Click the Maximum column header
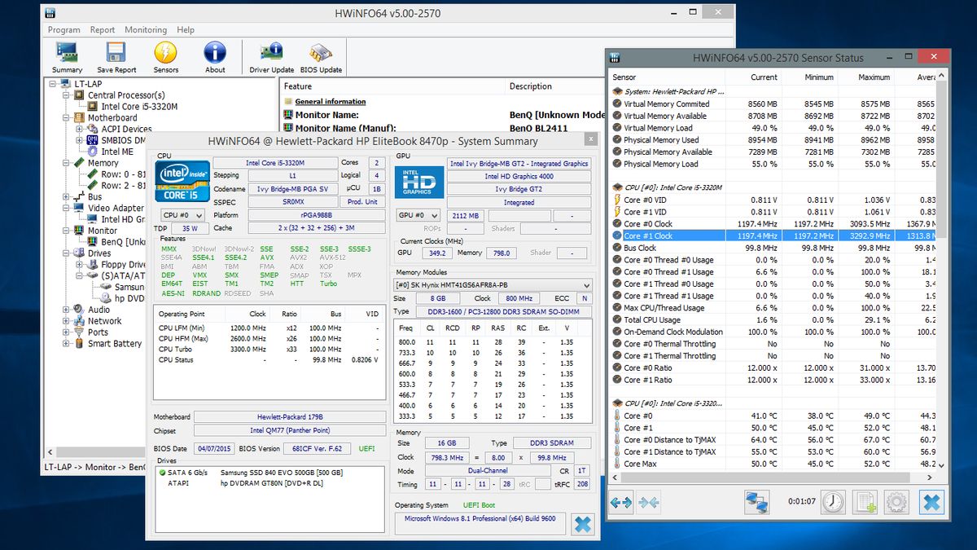Image resolution: width=977 pixels, height=550 pixels. coord(865,77)
